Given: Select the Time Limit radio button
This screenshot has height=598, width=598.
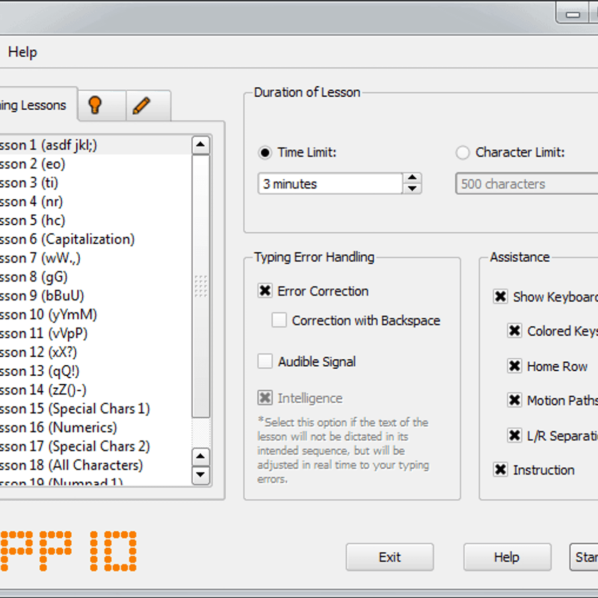Looking at the screenshot, I should click(265, 153).
